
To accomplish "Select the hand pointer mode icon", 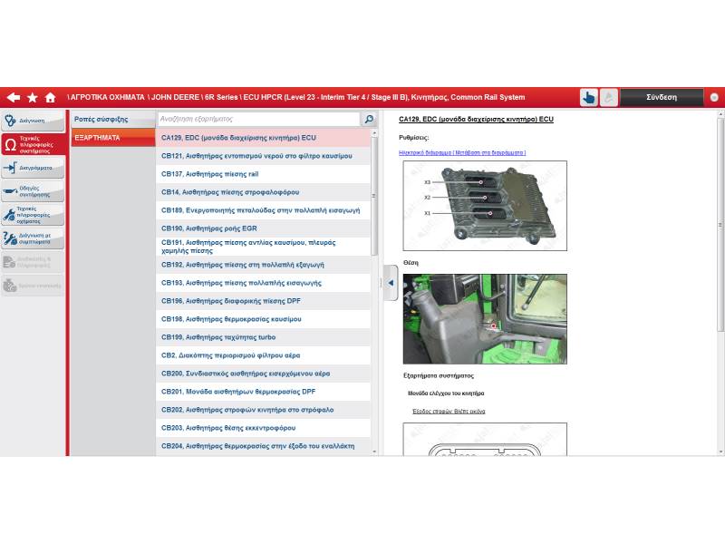I will click(x=589, y=98).
